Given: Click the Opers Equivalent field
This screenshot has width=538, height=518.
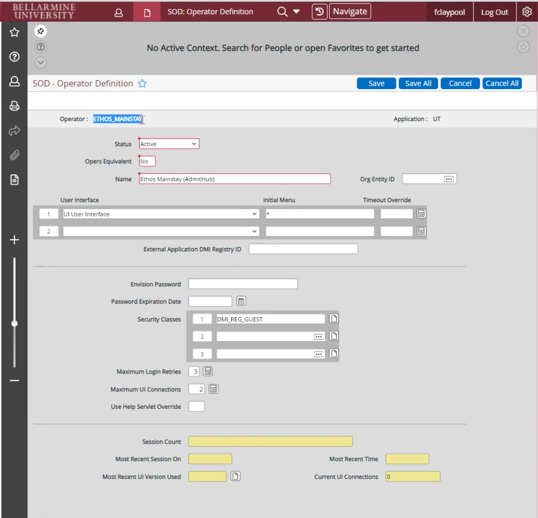Looking at the screenshot, I should [x=147, y=161].
